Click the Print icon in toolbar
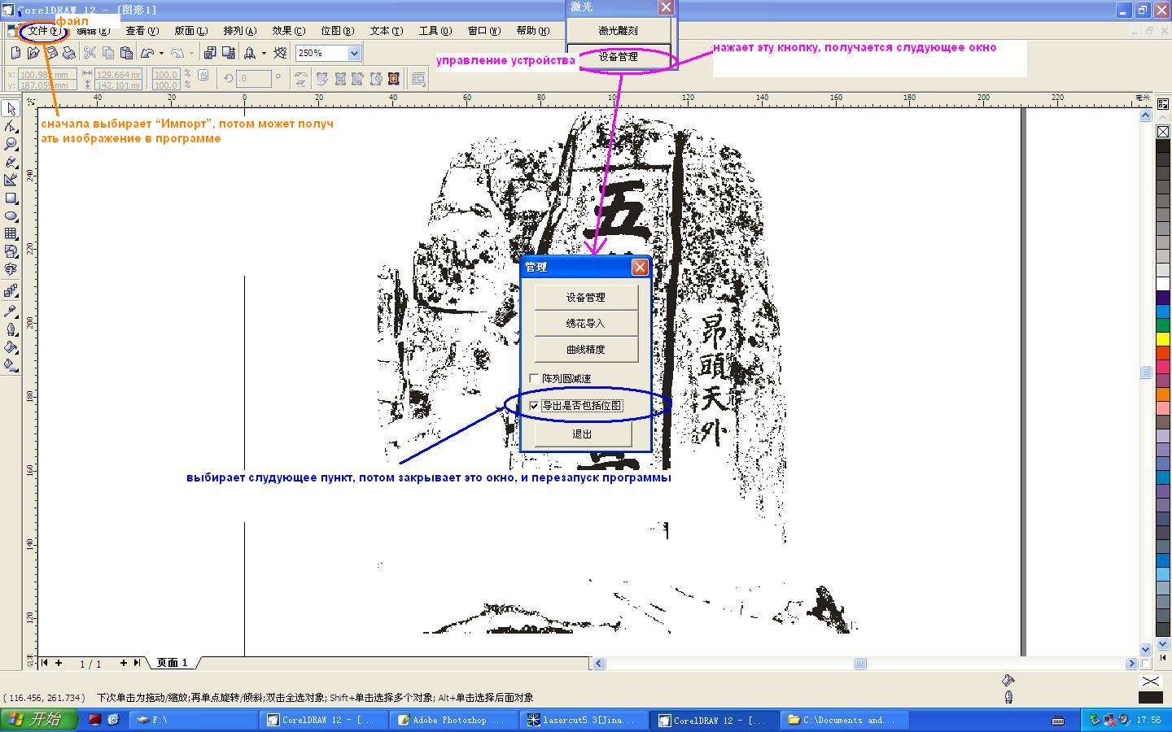This screenshot has width=1172, height=732. click(x=69, y=53)
